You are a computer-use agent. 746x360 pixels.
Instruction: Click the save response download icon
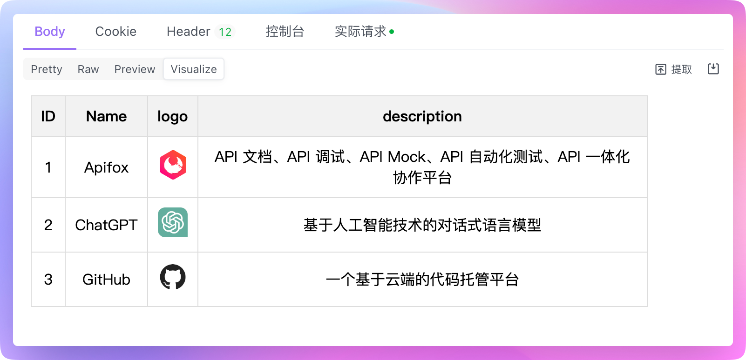pos(713,69)
